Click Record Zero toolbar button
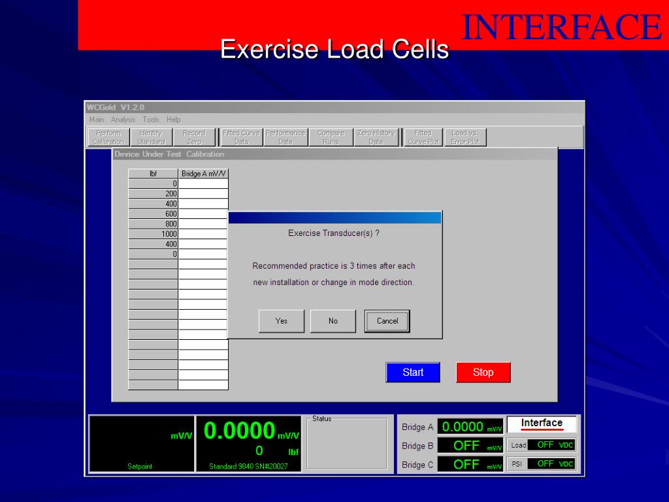The height and width of the screenshot is (502, 669). point(194,137)
